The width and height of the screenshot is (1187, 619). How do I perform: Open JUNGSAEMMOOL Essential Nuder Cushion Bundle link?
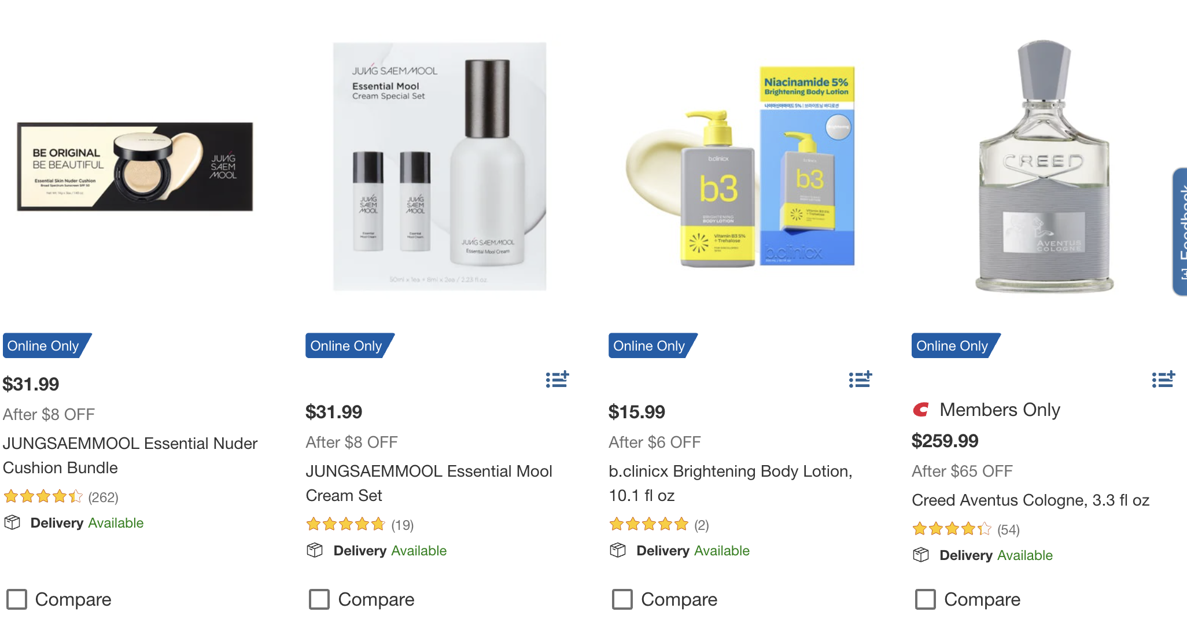[x=130, y=455]
